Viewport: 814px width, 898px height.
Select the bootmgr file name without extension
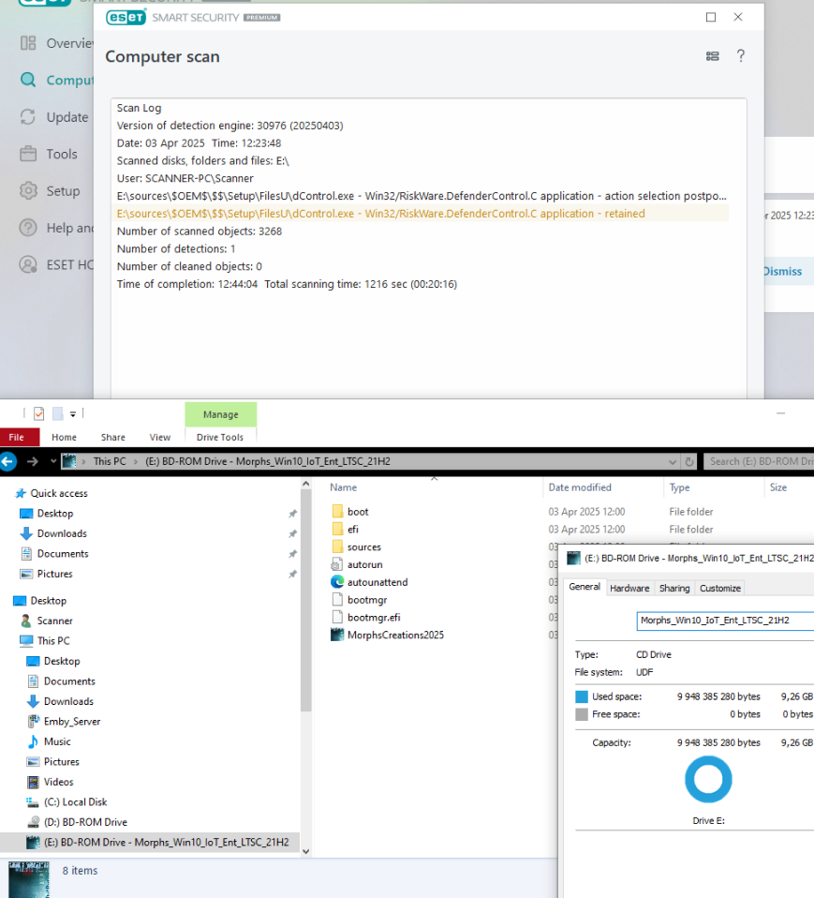pos(367,600)
